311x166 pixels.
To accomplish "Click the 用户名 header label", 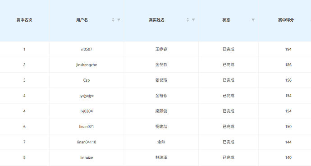I will point(82,20).
